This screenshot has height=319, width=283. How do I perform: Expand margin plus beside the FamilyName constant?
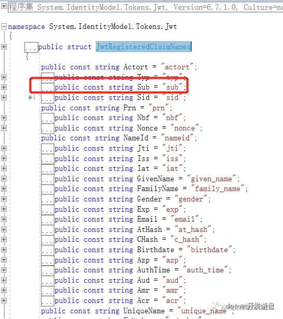click(x=4, y=189)
